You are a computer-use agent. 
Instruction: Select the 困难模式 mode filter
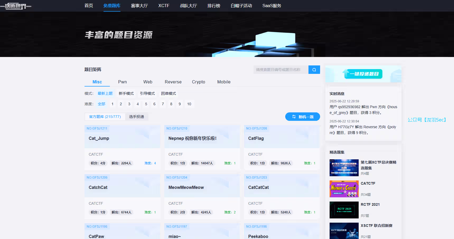(x=169, y=93)
